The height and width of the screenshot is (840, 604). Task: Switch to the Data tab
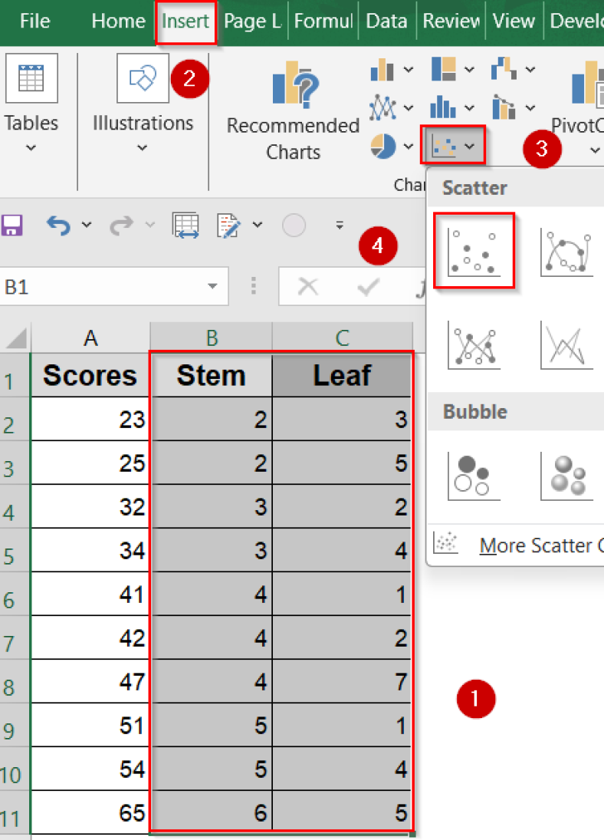coord(386,21)
